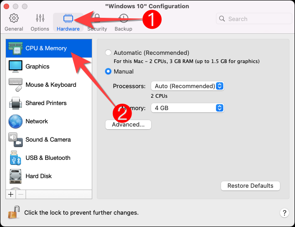This screenshot has width=295, height=227.
Task: Click the padlock to prevent changes
Action: pos(14,212)
